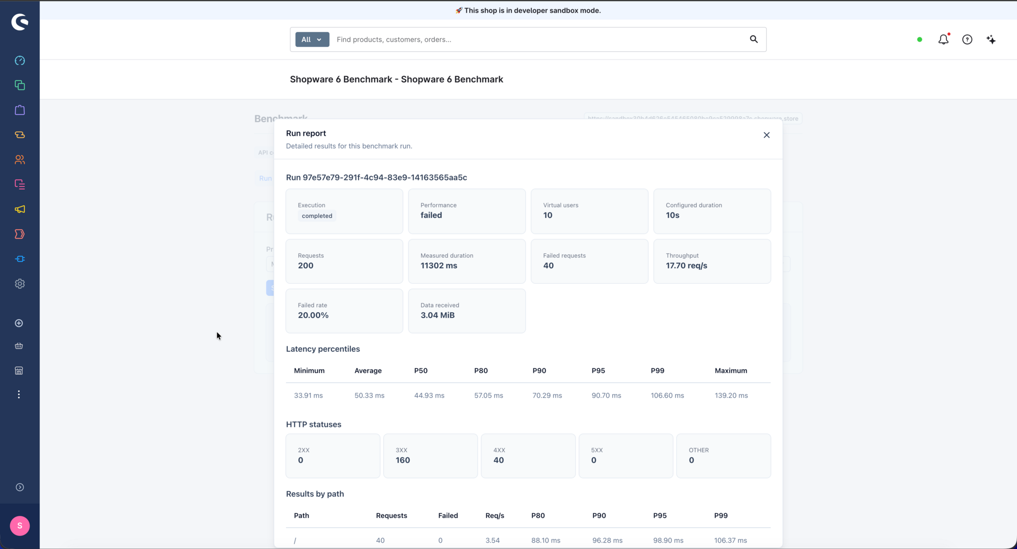Open the Marketing megaphone icon
Screen dimensions: 1017x549
coord(20,209)
